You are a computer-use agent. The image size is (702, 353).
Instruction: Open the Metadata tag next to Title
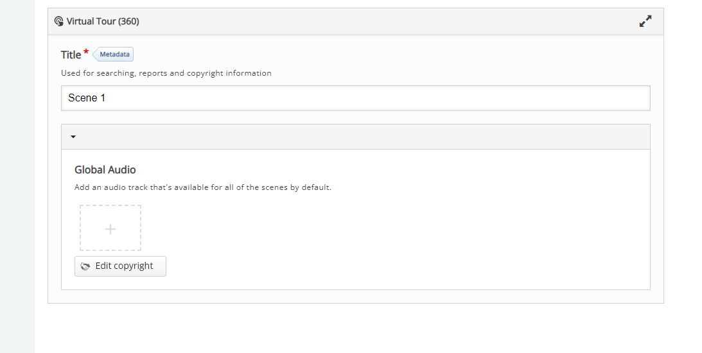113,54
